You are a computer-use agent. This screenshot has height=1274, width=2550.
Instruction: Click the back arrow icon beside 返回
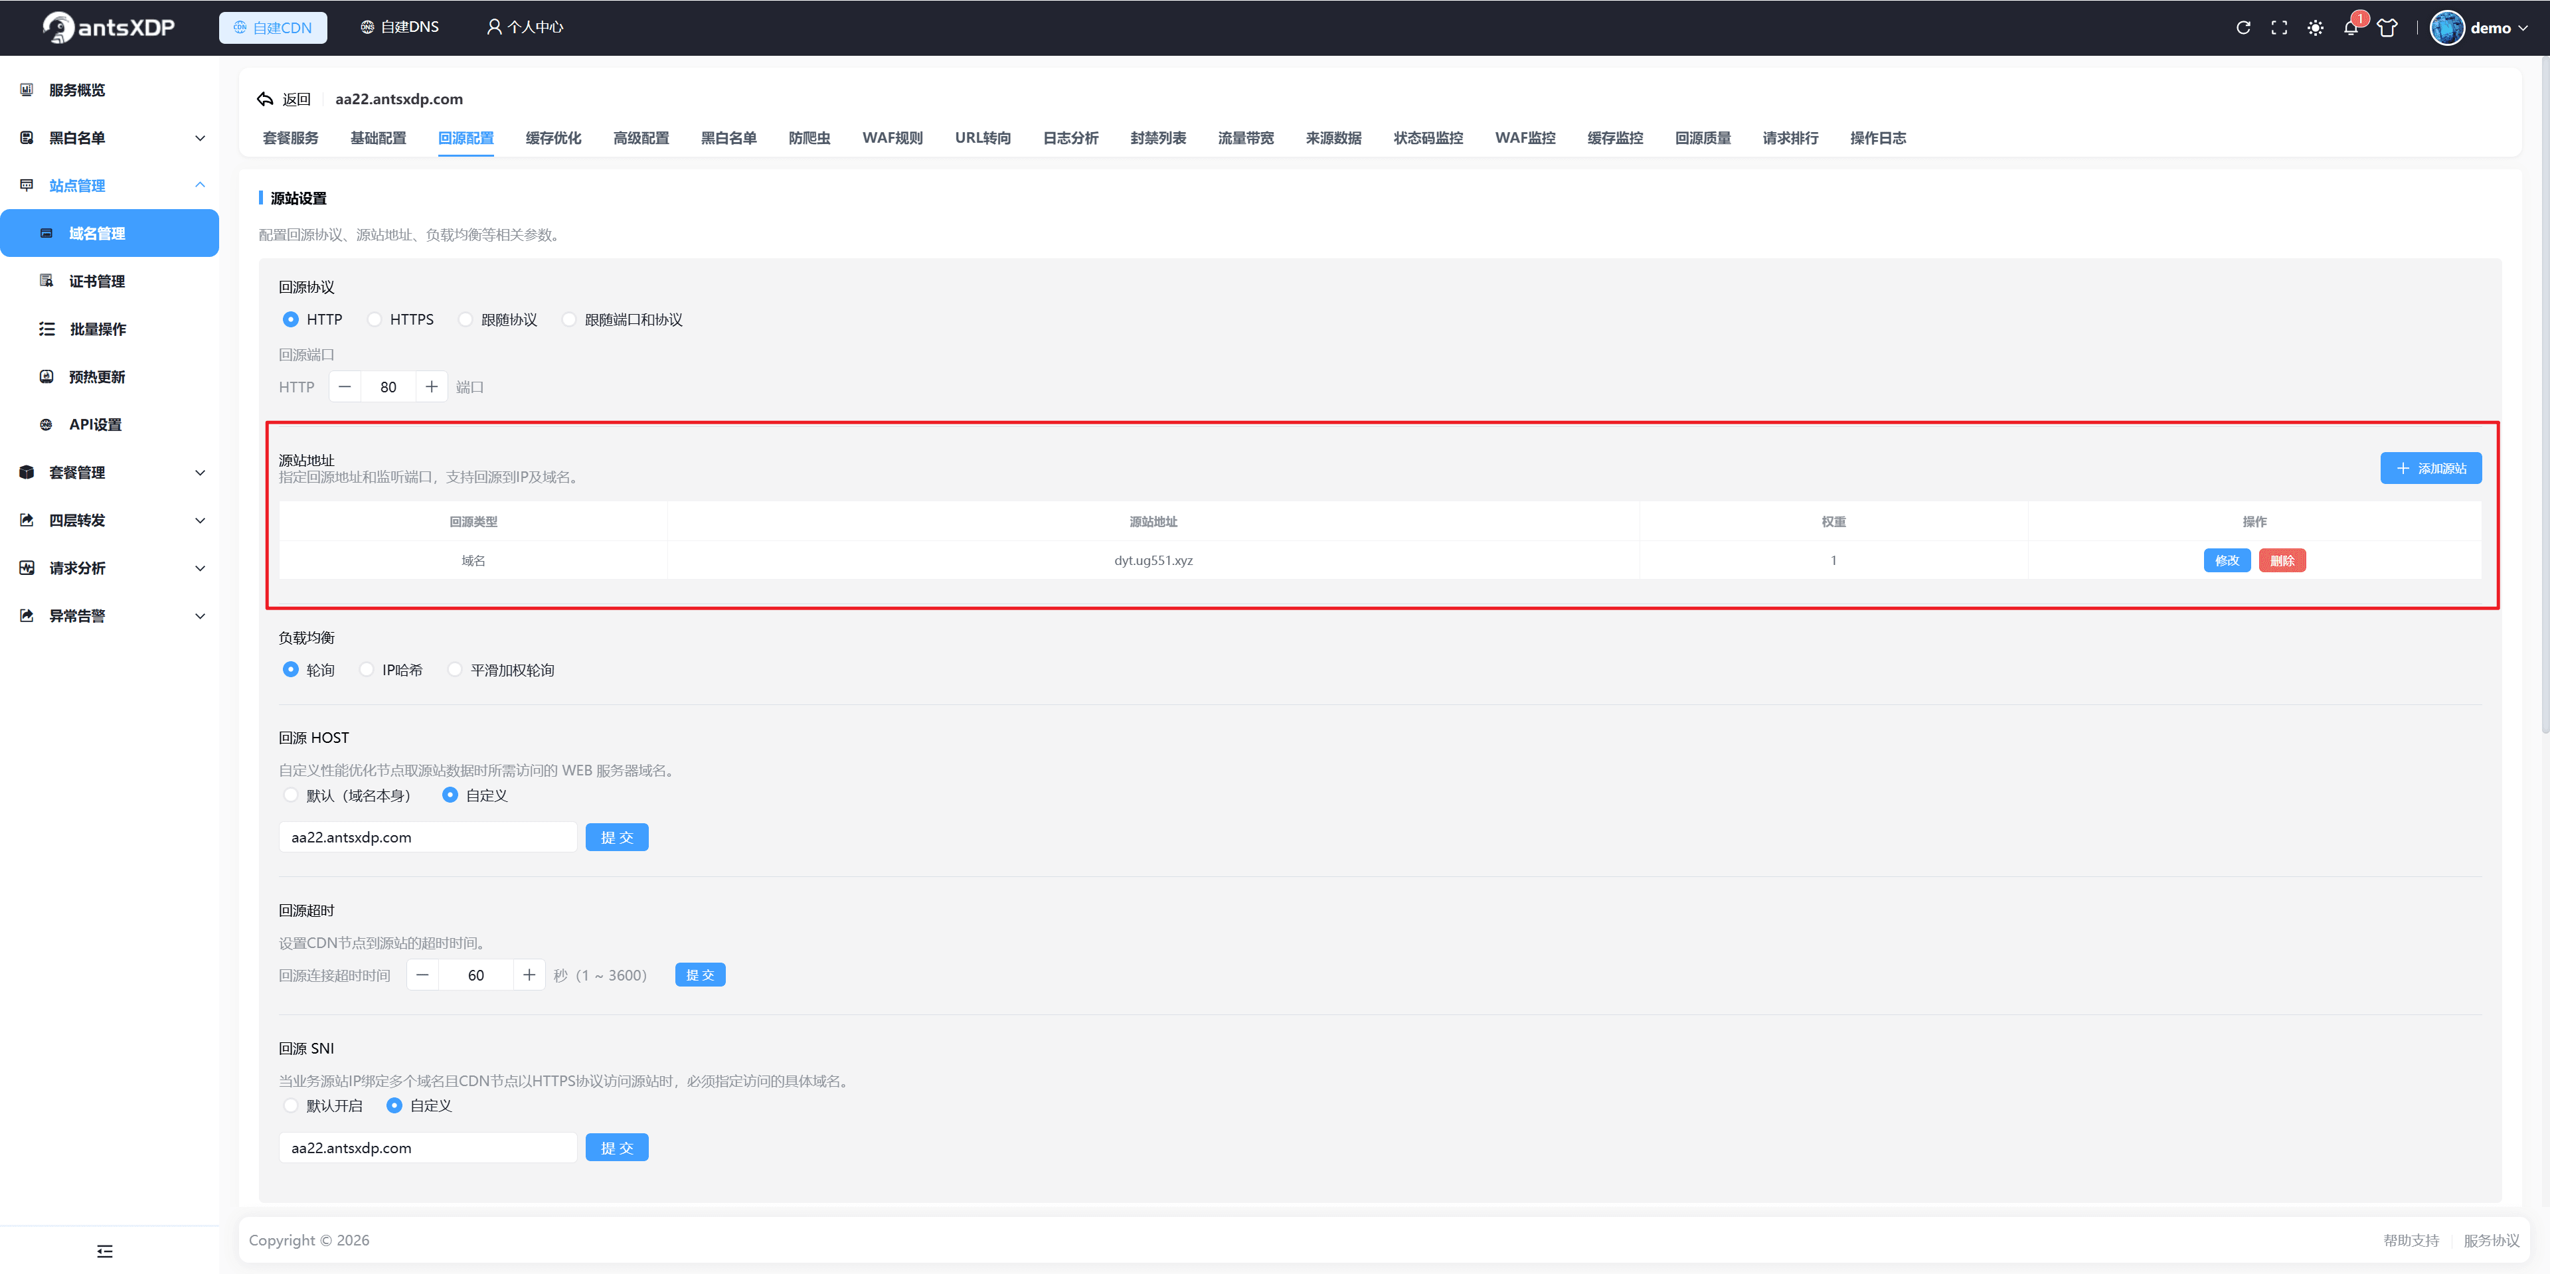(x=264, y=99)
